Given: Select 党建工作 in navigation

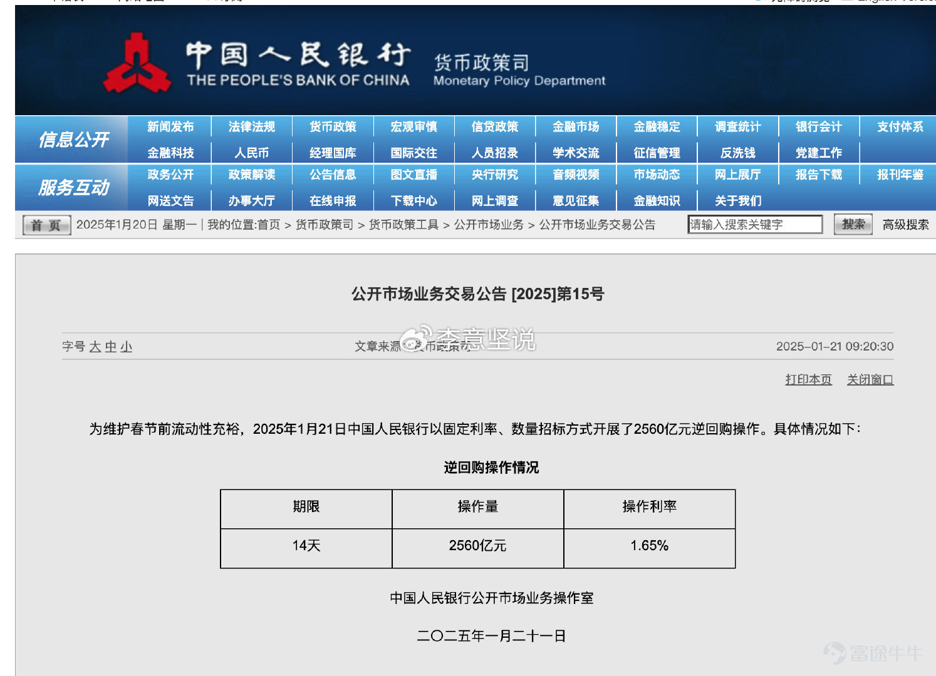Looking at the screenshot, I should click(819, 153).
